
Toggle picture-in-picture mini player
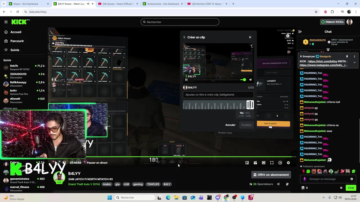pyautogui.click(x=247, y=163)
